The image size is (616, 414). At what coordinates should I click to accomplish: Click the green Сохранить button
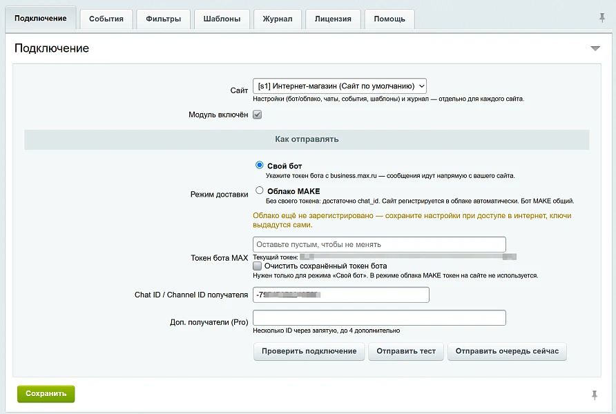[x=46, y=393]
